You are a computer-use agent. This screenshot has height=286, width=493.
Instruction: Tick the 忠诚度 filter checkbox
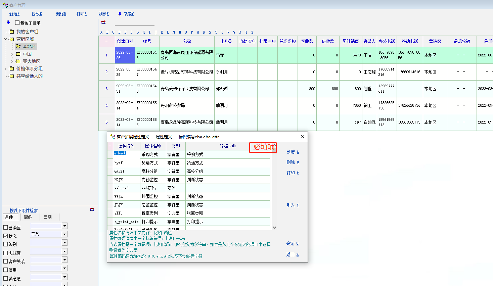5,253
